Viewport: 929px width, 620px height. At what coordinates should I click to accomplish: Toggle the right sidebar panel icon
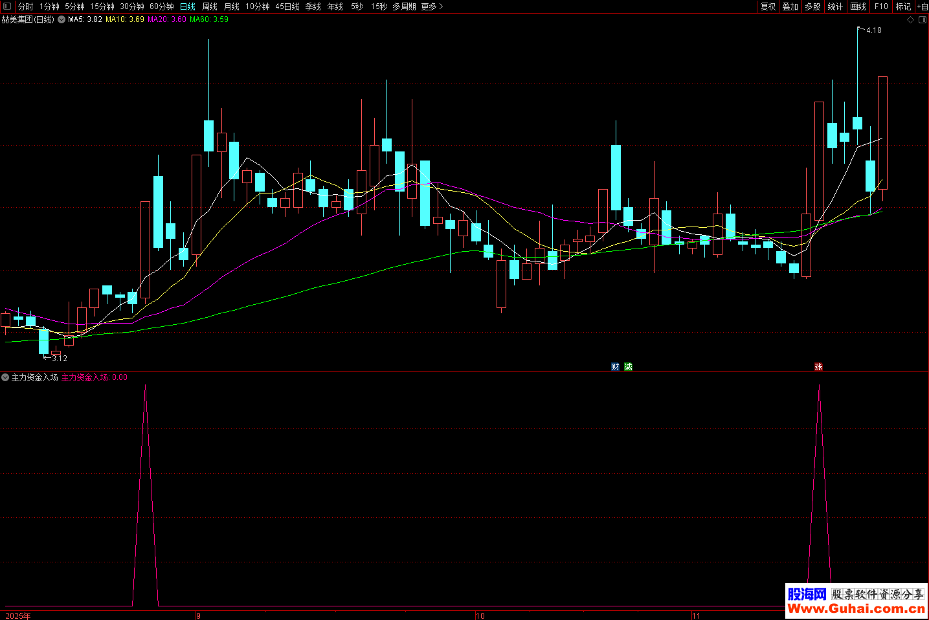923,20
